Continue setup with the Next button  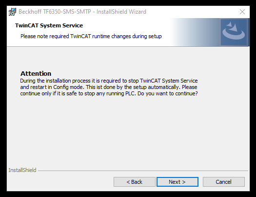pyautogui.click(x=177, y=182)
